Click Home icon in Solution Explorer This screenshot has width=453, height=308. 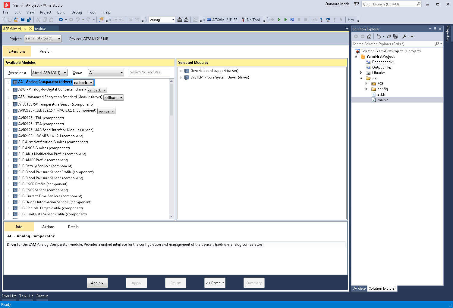(369, 36)
